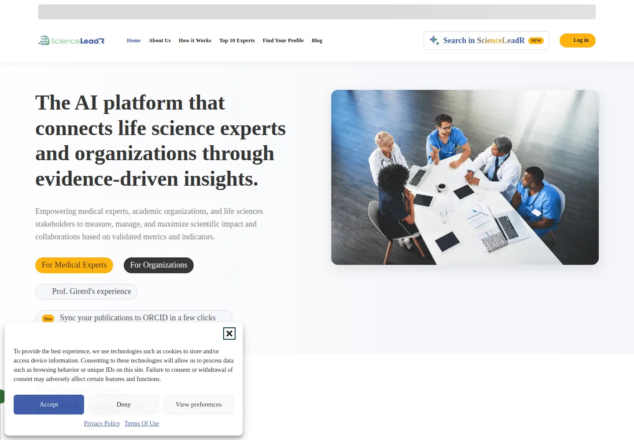Screen dimensions: 634x440
Task: Open Prof. Girerd's experience
Action: [86, 292]
